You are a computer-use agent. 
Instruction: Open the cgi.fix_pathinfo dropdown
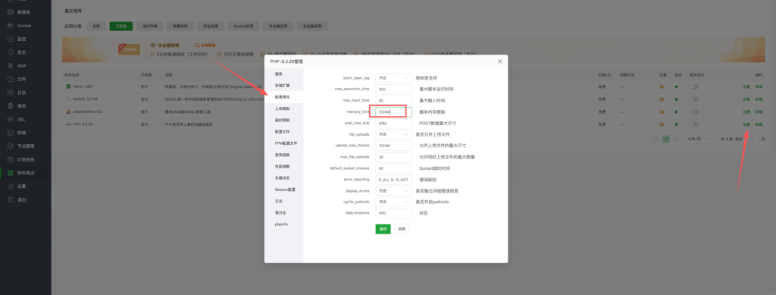click(x=393, y=202)
